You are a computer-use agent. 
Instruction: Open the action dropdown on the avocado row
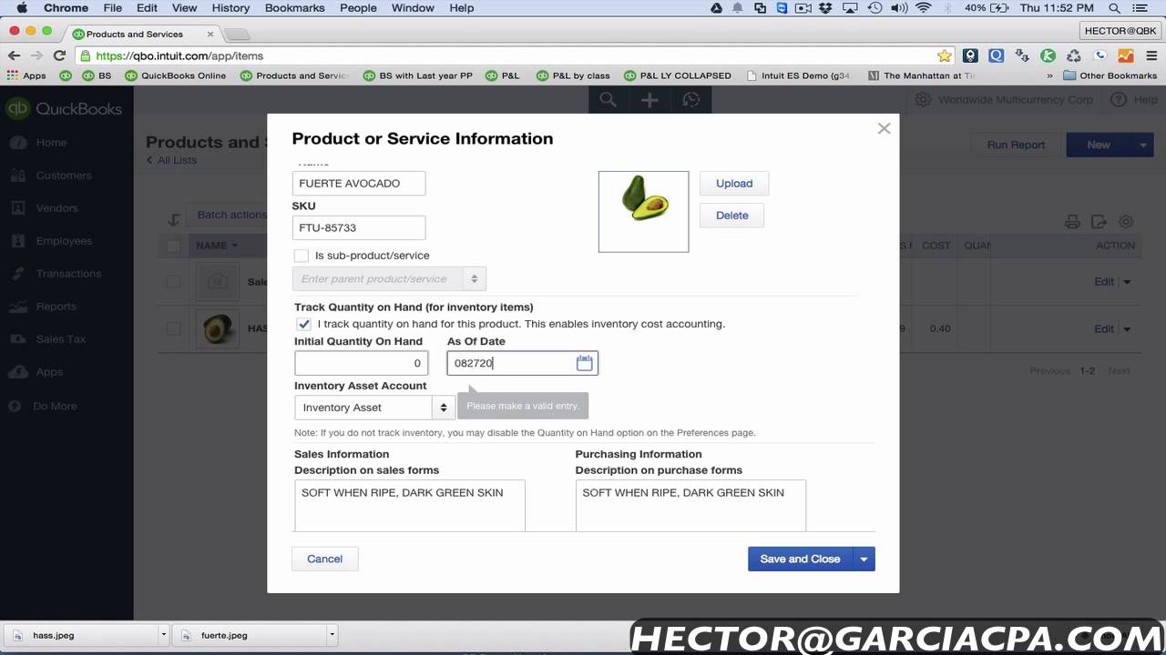click(x=1127, y=329)
